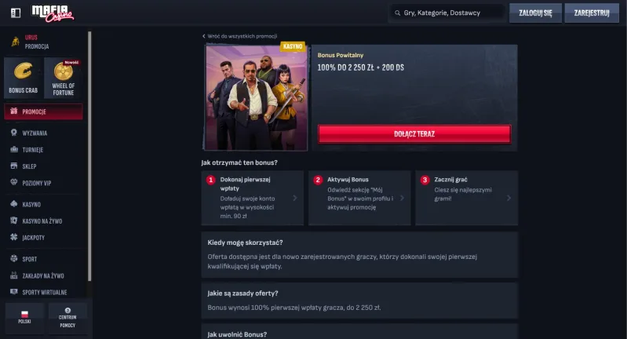Click the sidebar vertical scrollbar
The image size is (627, 339).
(x=89, y=156)
